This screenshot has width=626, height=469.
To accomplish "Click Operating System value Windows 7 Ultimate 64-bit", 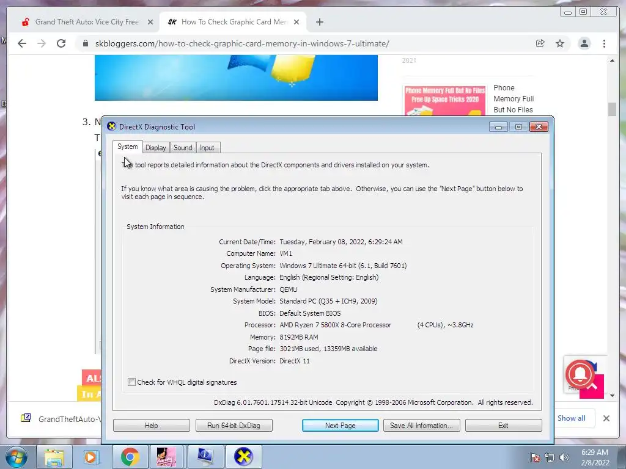I will point(343,266).
